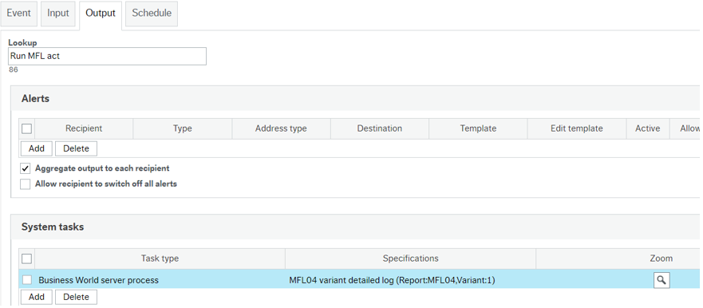This screenshot has width=703, height=308.
Task: Click the Task type column header
Action: pyautogui.click(x=160, y=259)
